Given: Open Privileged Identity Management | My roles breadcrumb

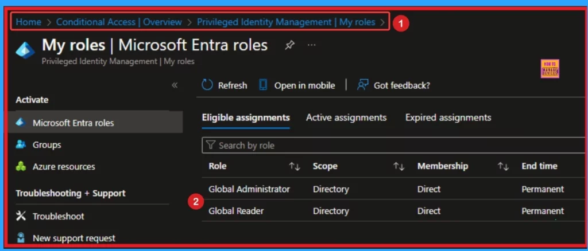Looking at the screenshot, I should tap(286, 22).
